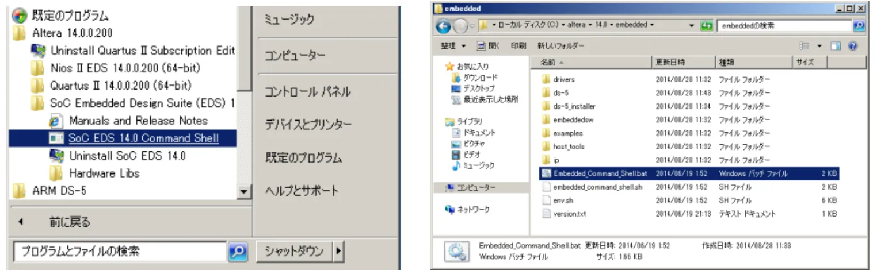Sort by the サイズ column header
The width and height of the screenshot is (877, 270).
click(x=811, y=62)
